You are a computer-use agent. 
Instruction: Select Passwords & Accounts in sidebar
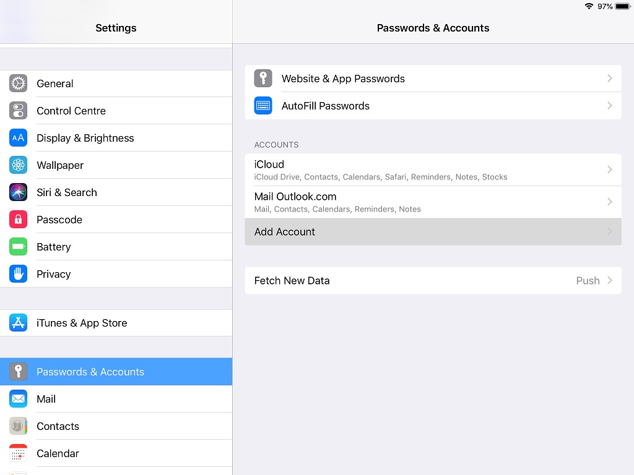(x=116, y=372)
